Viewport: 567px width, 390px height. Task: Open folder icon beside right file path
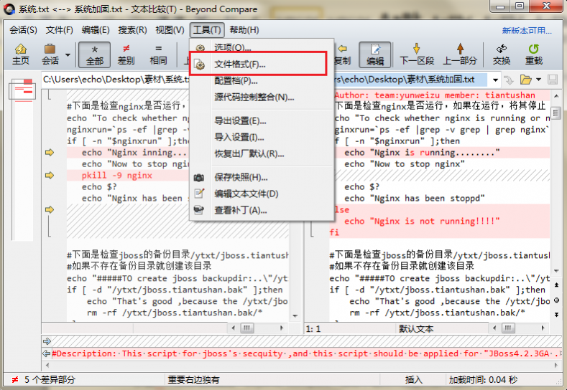(x=525, y=80)
